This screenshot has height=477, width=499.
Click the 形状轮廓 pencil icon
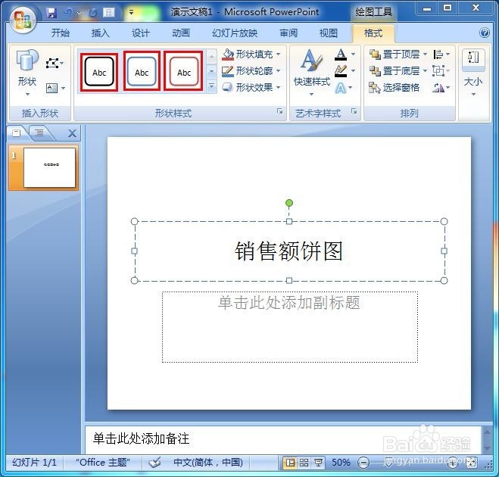pyautogui.click(x=228, y=70)
